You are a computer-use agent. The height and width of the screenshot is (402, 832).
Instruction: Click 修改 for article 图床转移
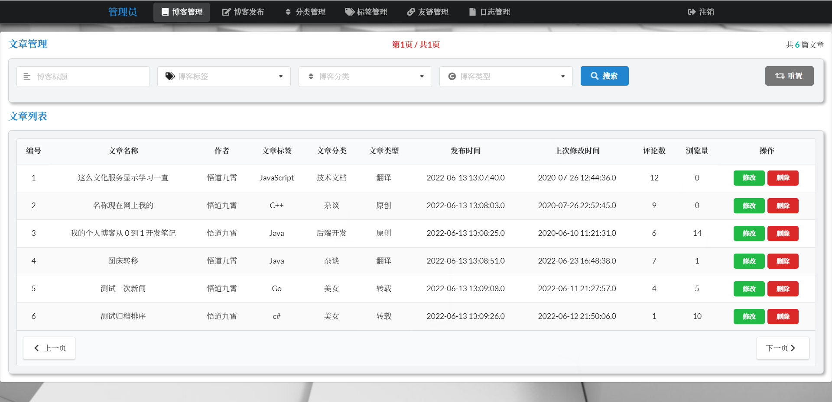click(749, 261)
